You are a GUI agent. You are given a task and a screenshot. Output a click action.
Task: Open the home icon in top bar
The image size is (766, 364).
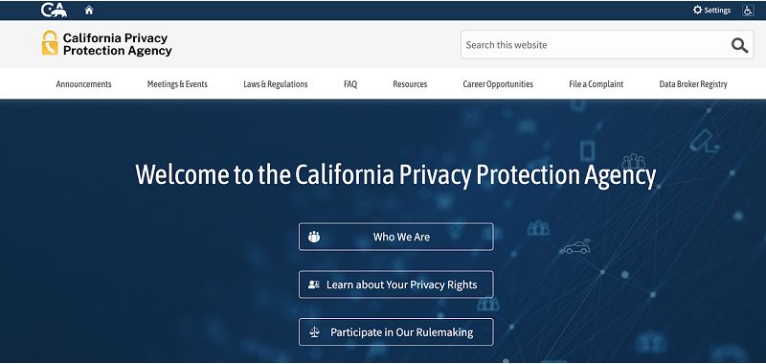[x=89, y=10]
